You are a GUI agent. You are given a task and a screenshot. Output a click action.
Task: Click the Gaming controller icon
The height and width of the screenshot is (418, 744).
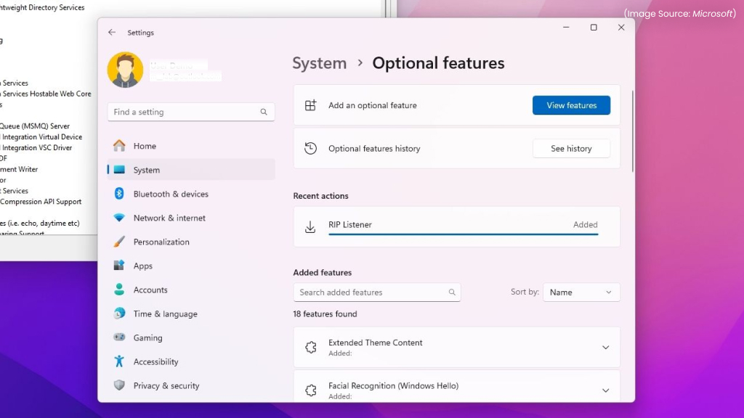point(119,337)
